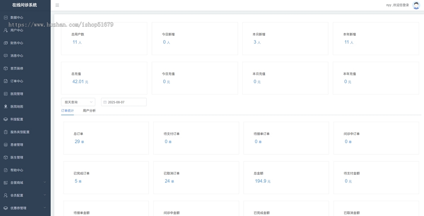The height and width of the screenshot is (216, 424).
Task: Click the 已取消订单 24 value
Action: tap(169, 181)
